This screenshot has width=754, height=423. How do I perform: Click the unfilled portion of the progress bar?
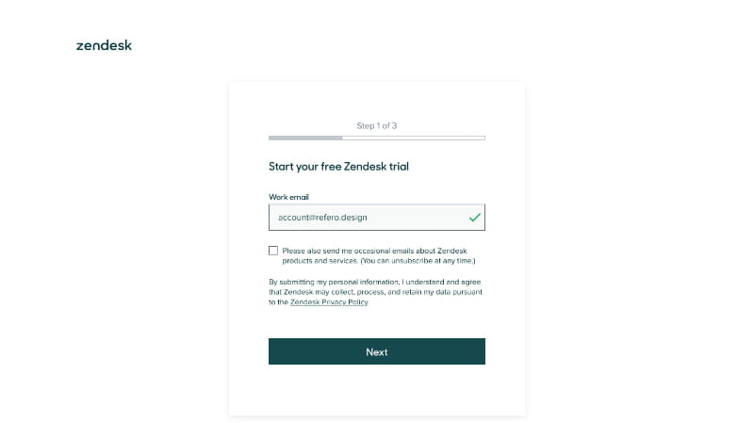pos(413,138)
